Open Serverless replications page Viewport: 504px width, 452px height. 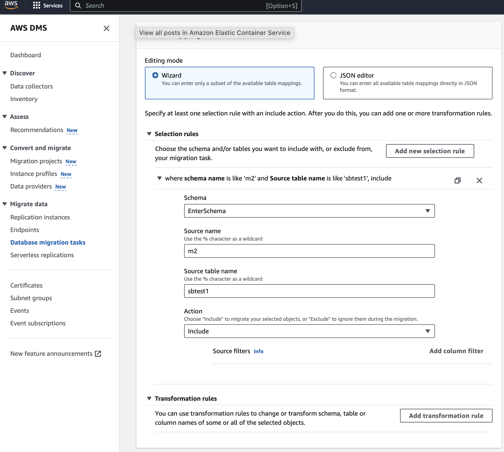pyautogui.click(x=42, y=255)
